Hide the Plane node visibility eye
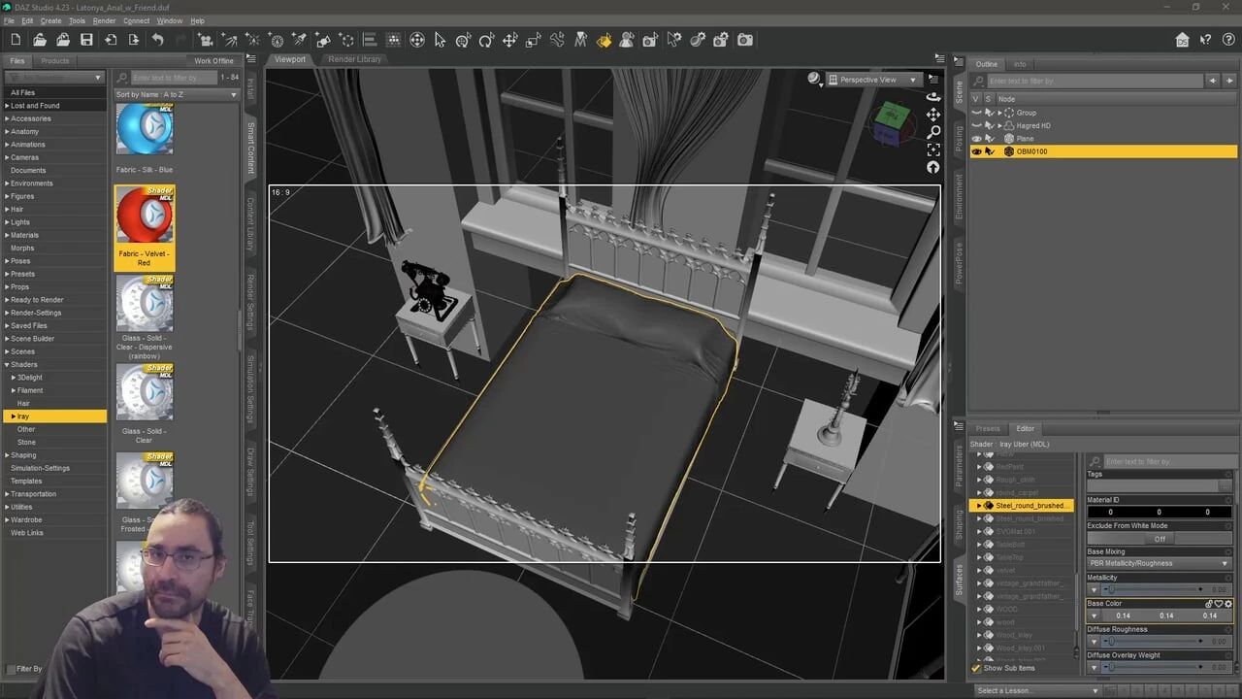 click(976, 139)
